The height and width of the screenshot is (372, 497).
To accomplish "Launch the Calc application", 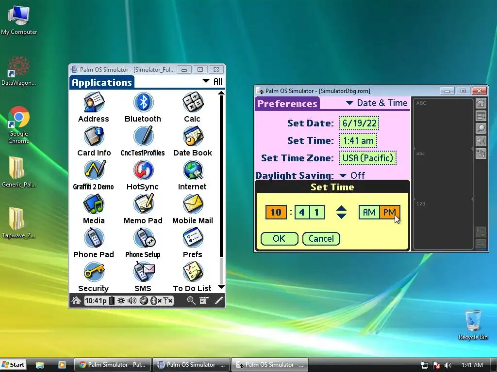I will coord(192,107).
